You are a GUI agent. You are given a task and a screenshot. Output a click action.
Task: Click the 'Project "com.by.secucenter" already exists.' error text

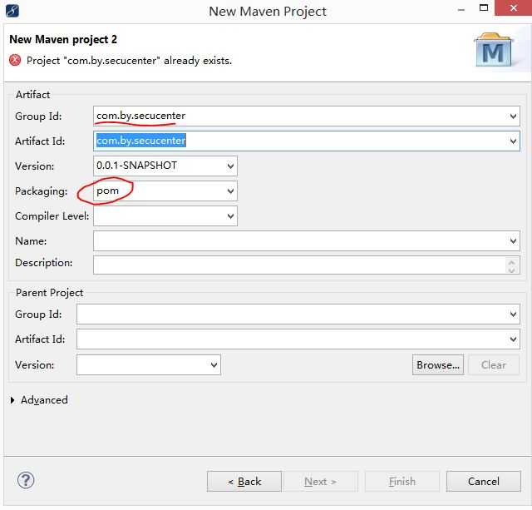tap(130, 61)
